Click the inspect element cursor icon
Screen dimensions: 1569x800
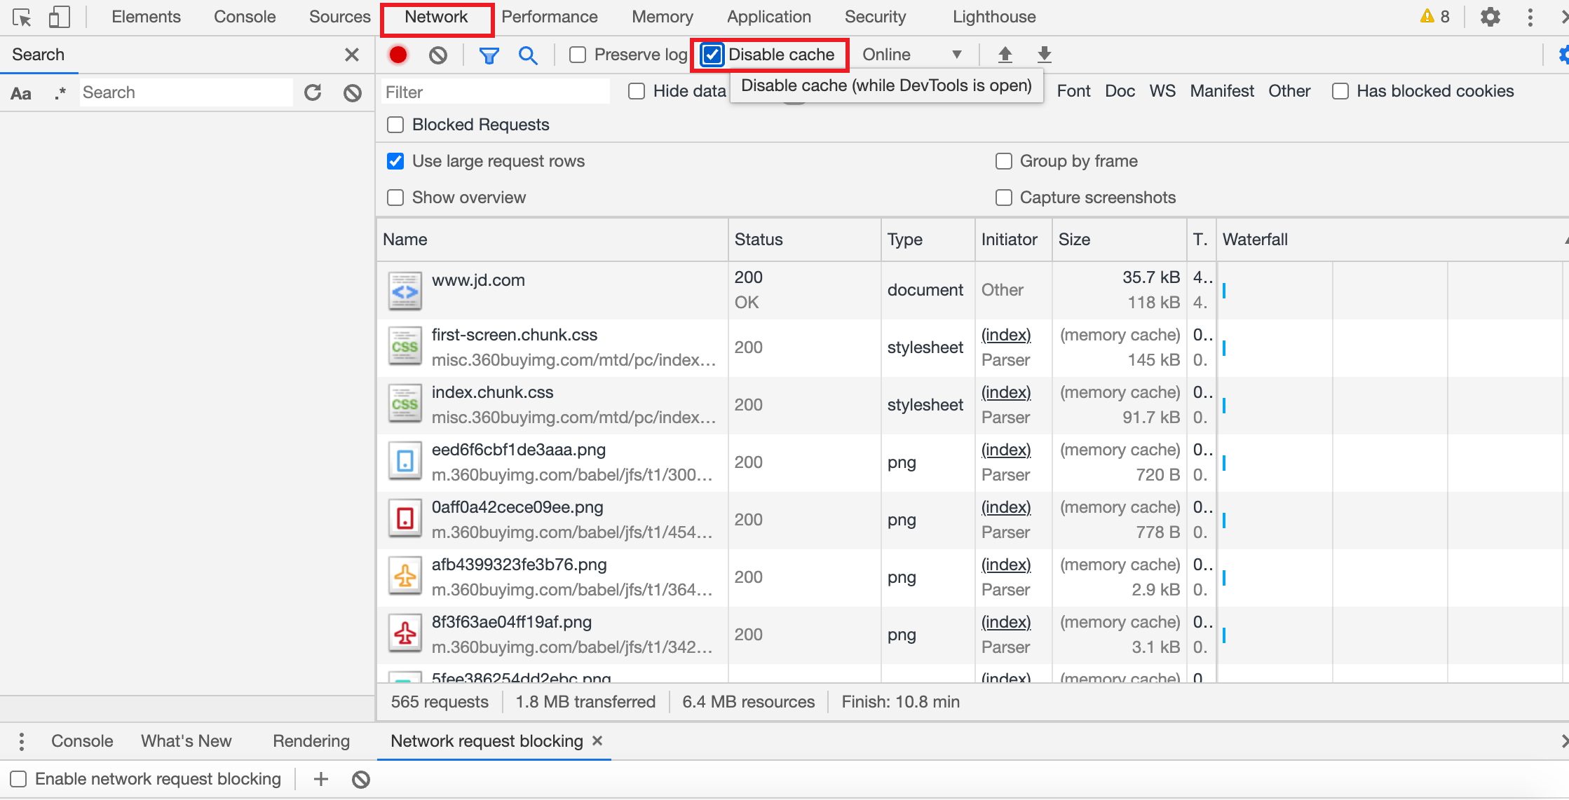pyautogui.click(x=22, y=17)
